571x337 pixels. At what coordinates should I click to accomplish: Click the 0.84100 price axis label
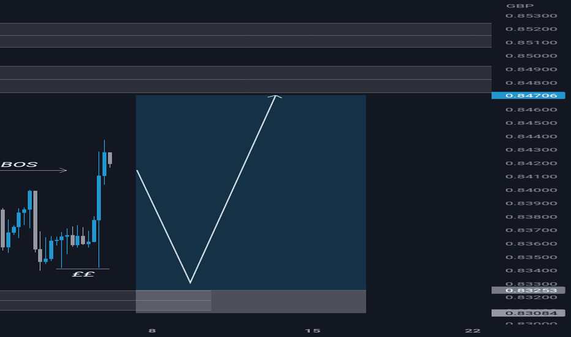[531, 176]
